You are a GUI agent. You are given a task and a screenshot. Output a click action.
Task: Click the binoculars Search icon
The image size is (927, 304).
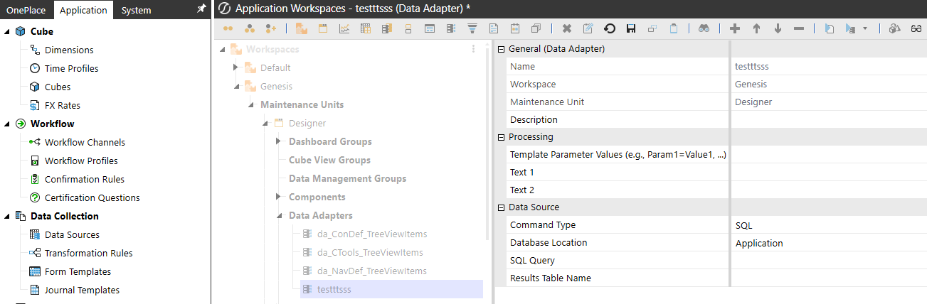coord(704,29)
